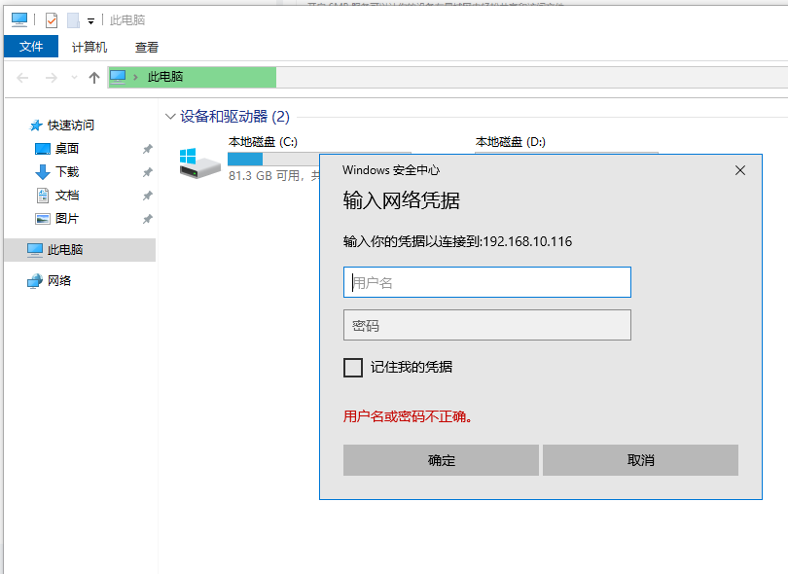This screenshot has width=788, height=574.
Task: Select 本地磁盘 (D:) label
Action: (x=511, y=142)
